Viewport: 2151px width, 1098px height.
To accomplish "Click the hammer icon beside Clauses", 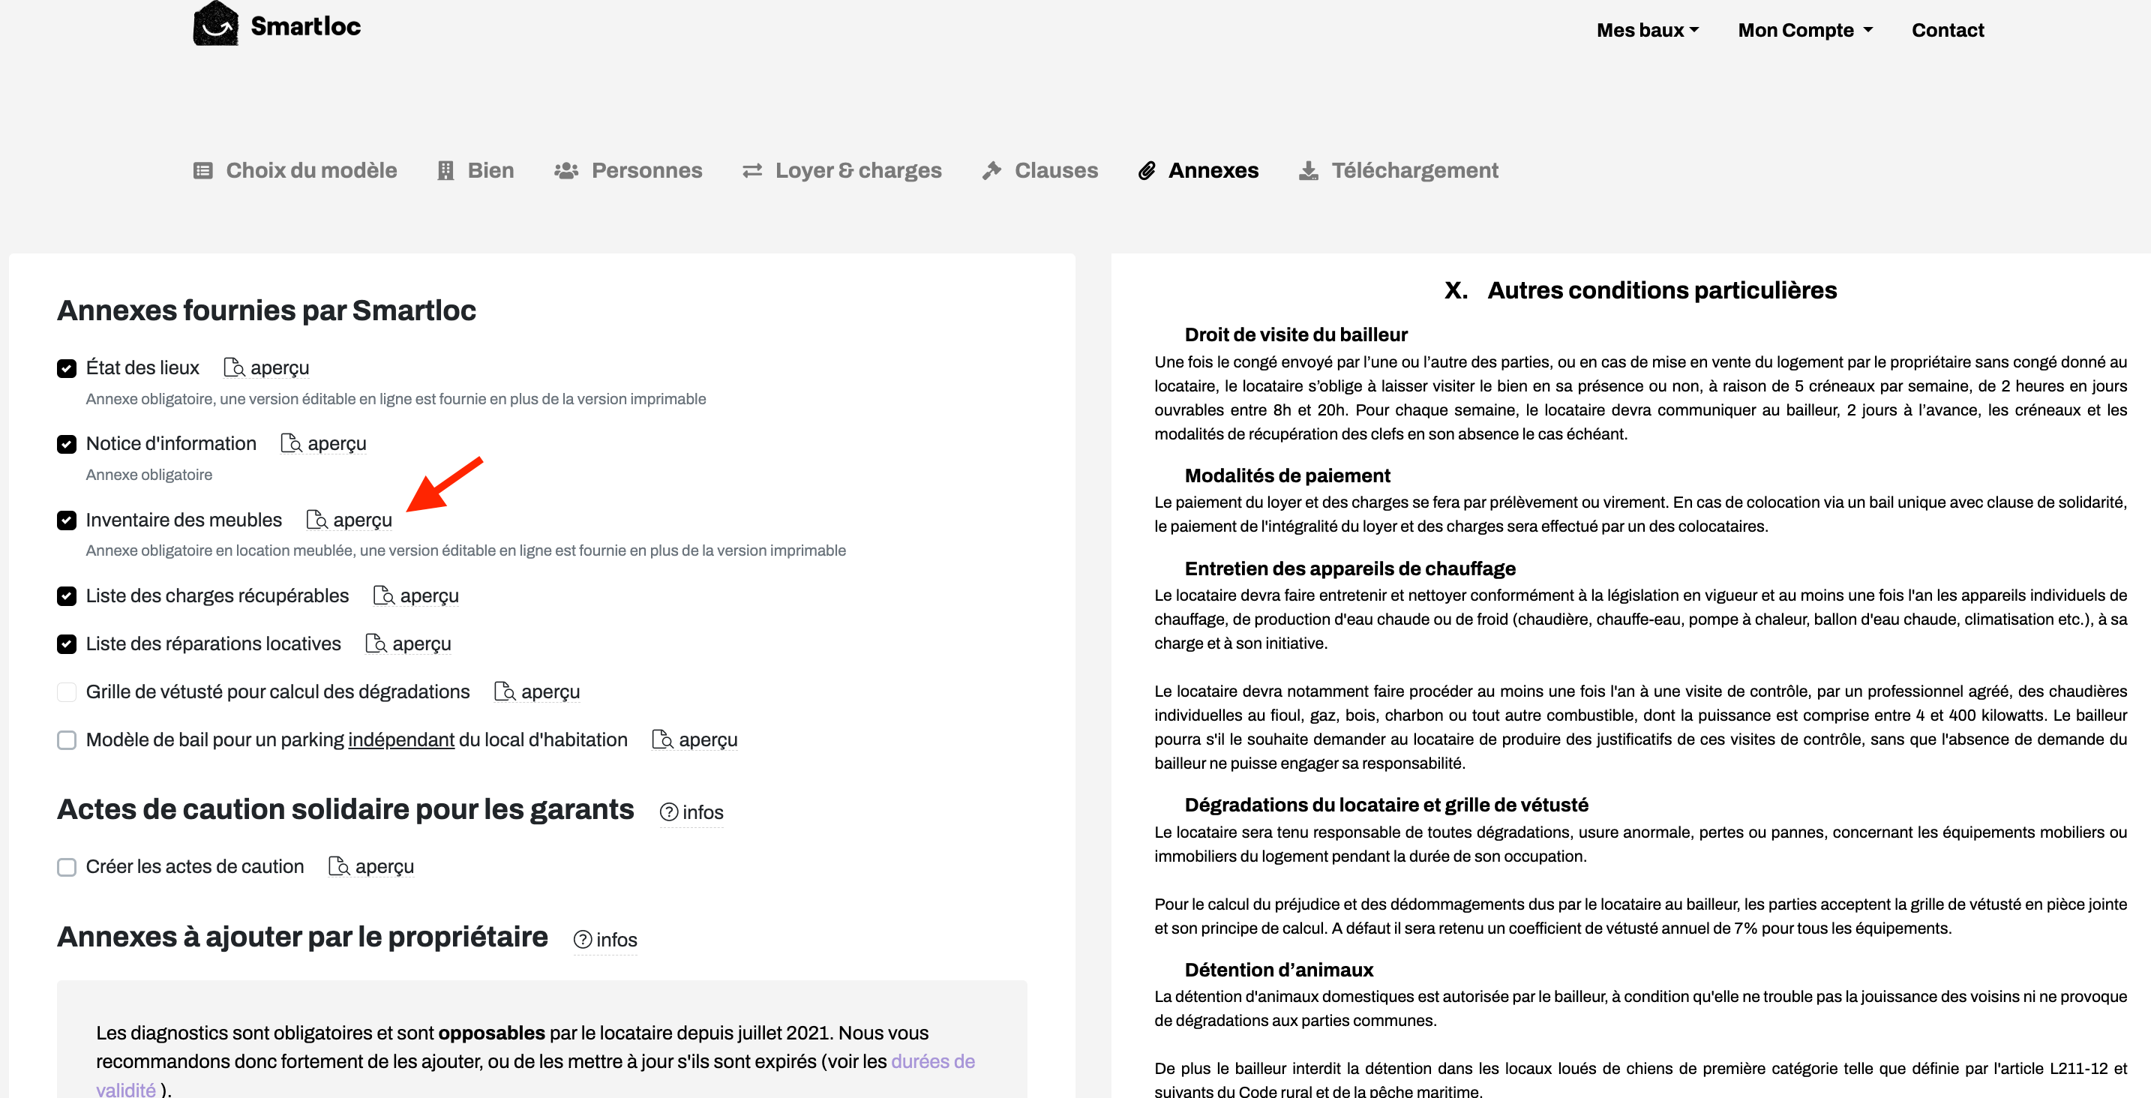I will (991, 171).
